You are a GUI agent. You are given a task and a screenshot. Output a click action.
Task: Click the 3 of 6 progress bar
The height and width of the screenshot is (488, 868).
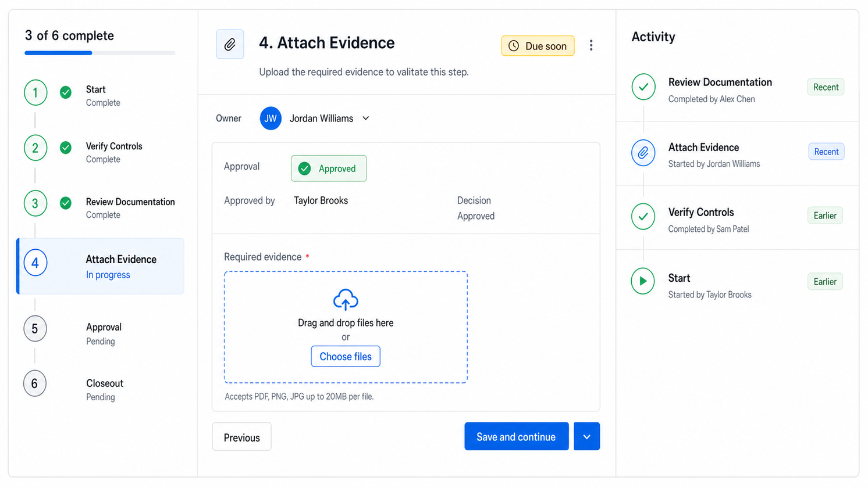click(99, 53)
